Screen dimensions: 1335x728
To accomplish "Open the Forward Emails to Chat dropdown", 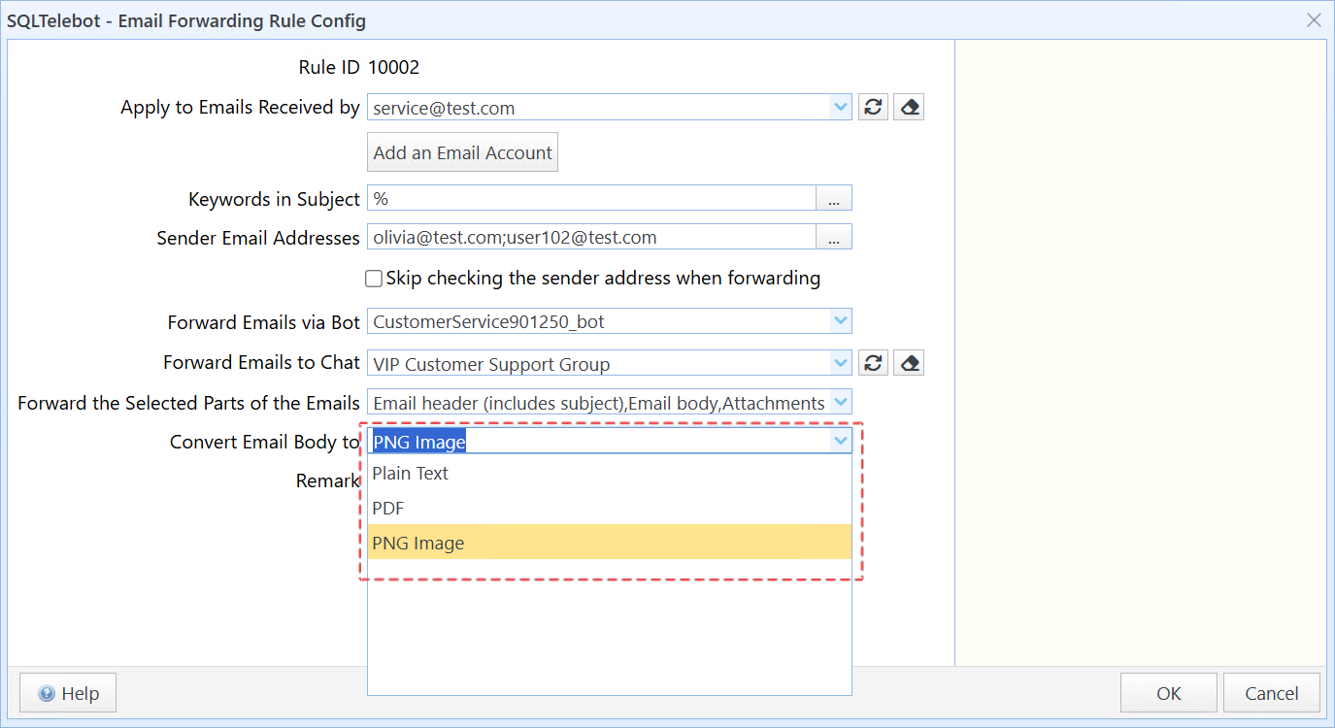I will click(x=841, y=364).
